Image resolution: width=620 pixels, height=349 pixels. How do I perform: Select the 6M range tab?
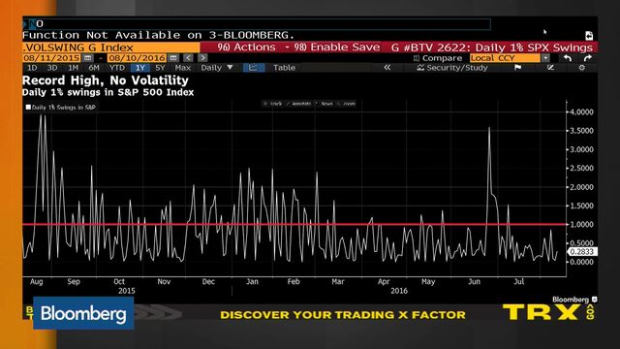(94, 68)
